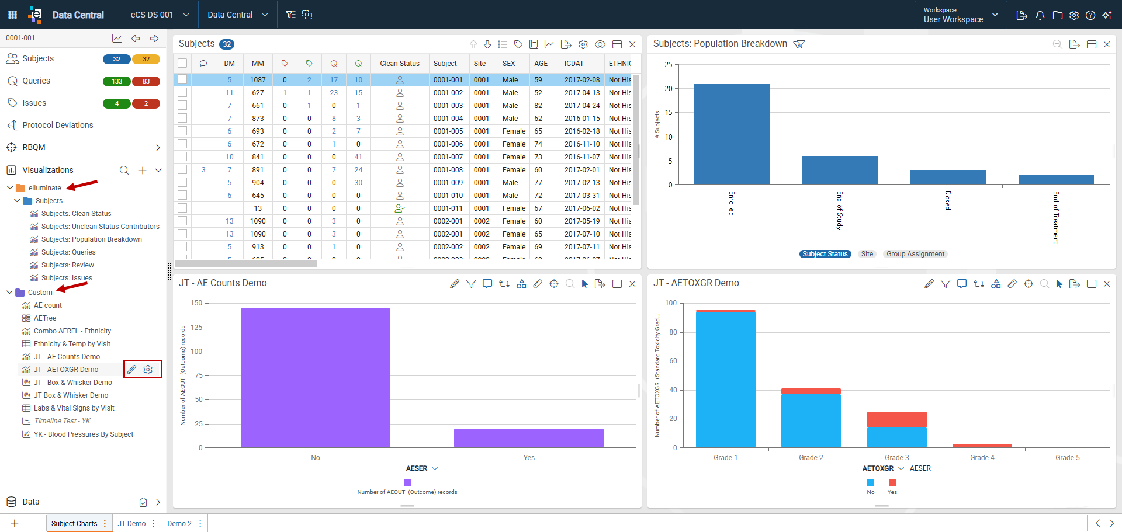Switch to the Demo 2 tab

pyautogui.click(x=179, y=524)
